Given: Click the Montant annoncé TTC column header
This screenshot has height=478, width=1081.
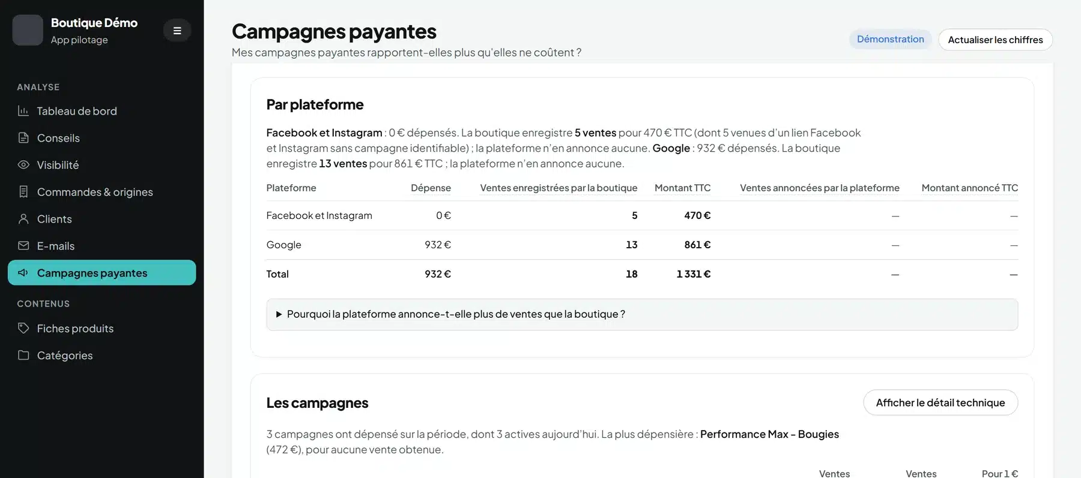Looking at the screenshot, I should (970, 188).
